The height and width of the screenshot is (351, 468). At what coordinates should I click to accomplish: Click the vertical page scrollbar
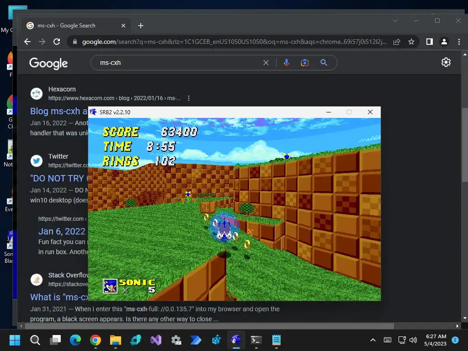tap(465, 144)
